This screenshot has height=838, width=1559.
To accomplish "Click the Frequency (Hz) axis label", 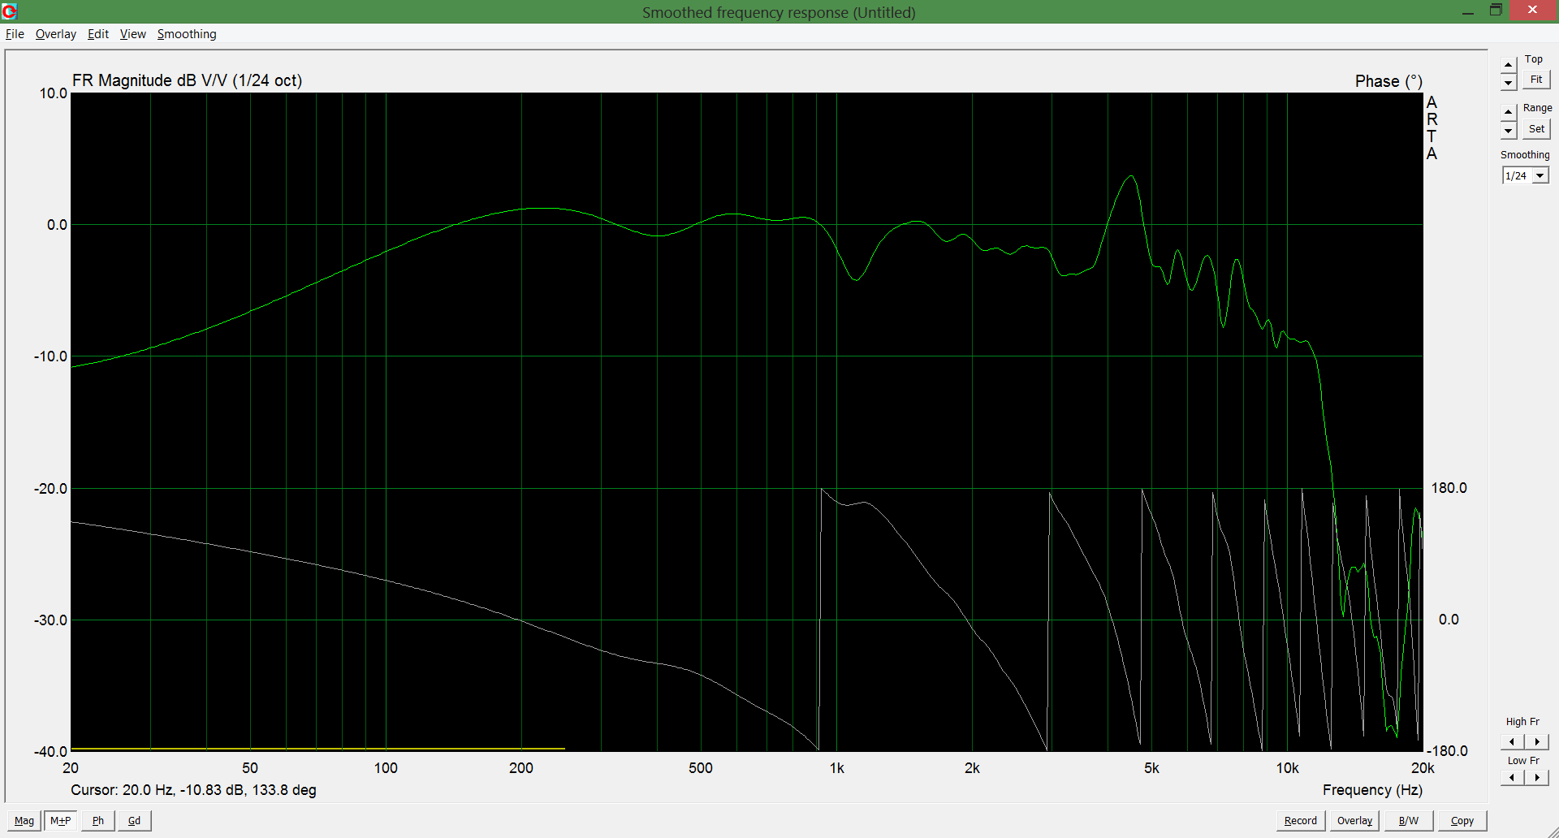I will click(1372, 790).
